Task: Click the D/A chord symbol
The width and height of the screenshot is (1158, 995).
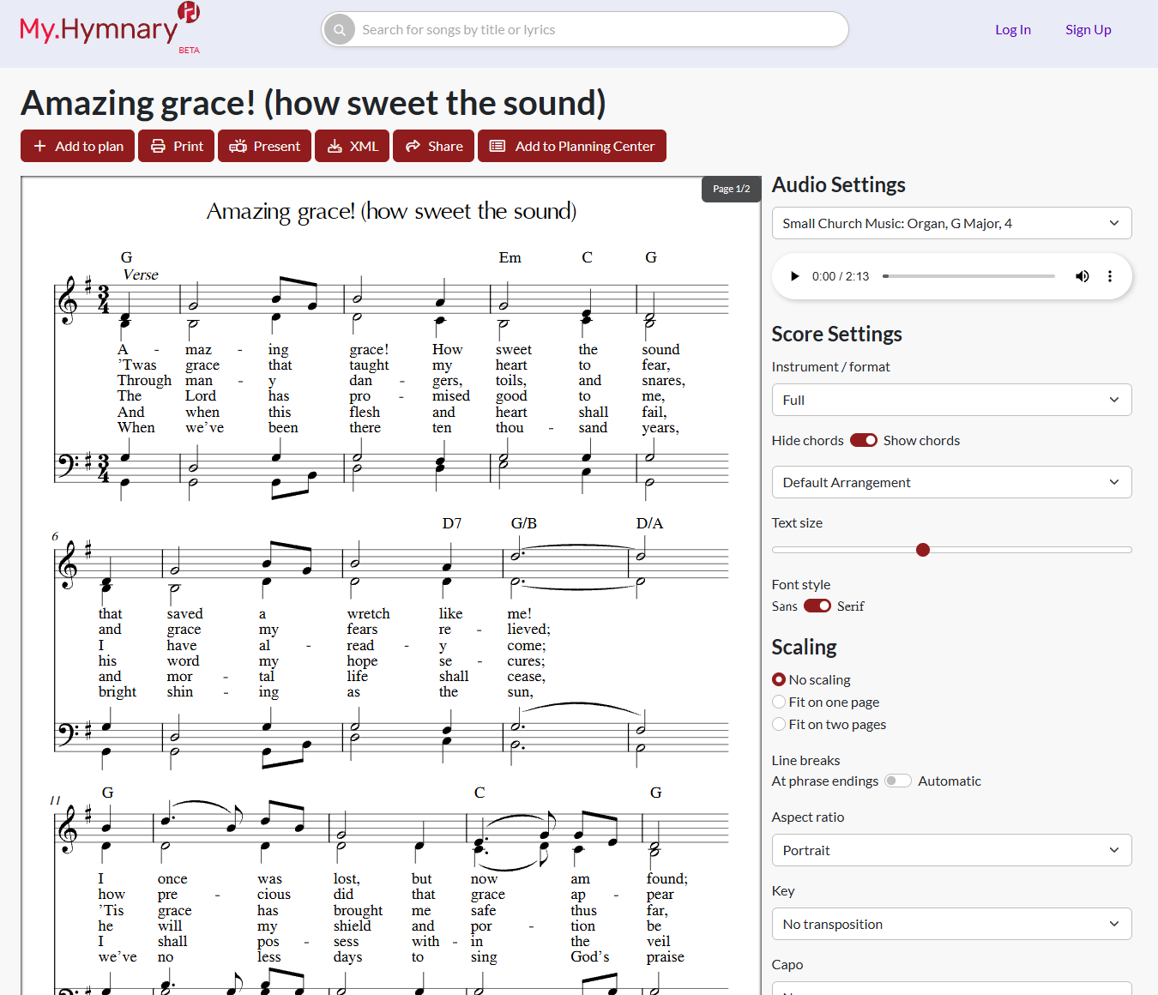Action: 649,523
